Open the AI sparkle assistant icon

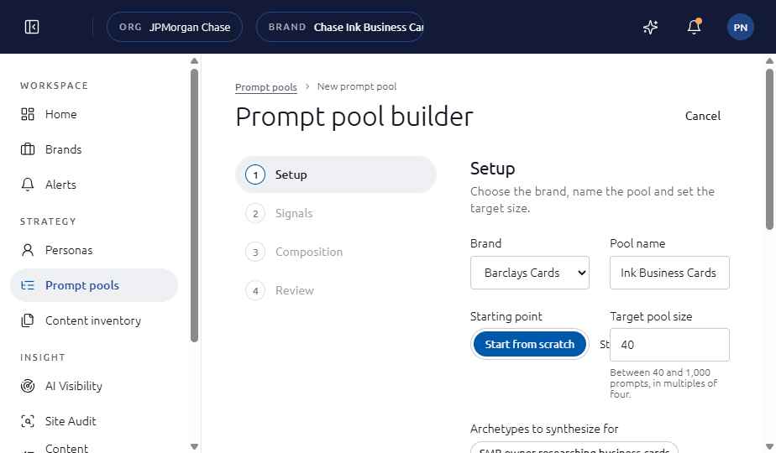click(650, 27)
